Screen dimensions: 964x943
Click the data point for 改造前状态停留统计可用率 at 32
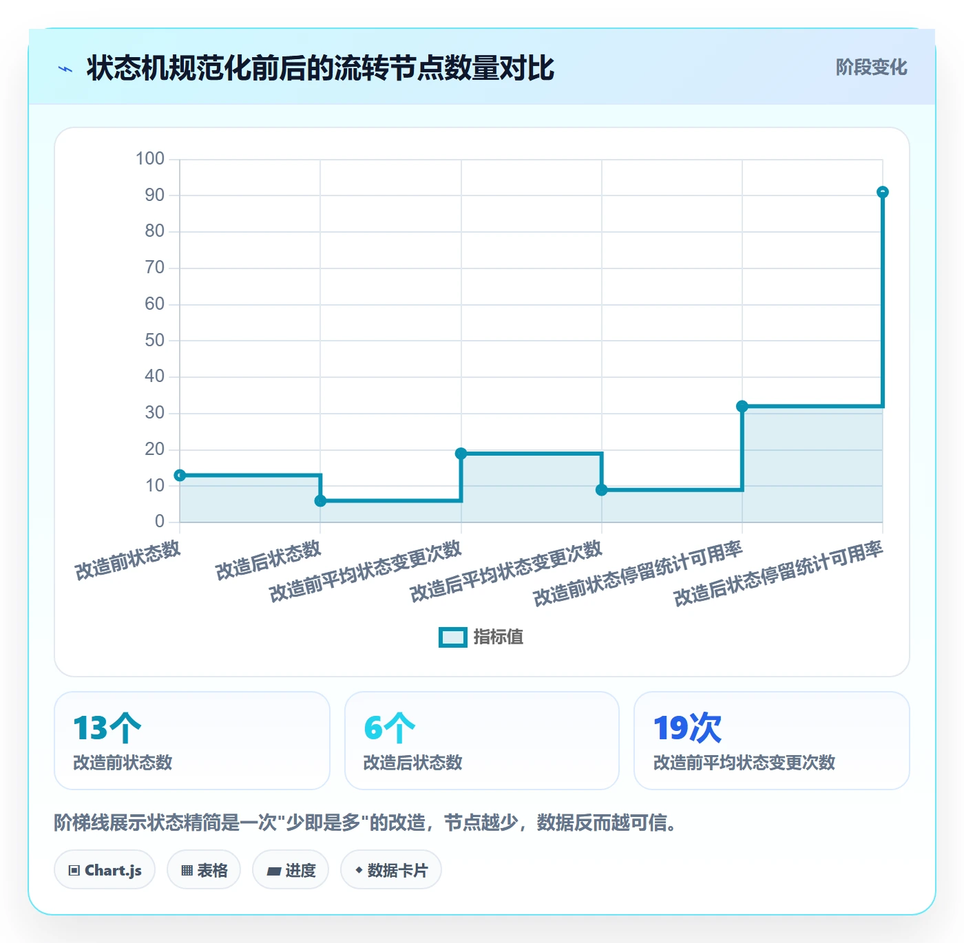click(x=742, y=406)
